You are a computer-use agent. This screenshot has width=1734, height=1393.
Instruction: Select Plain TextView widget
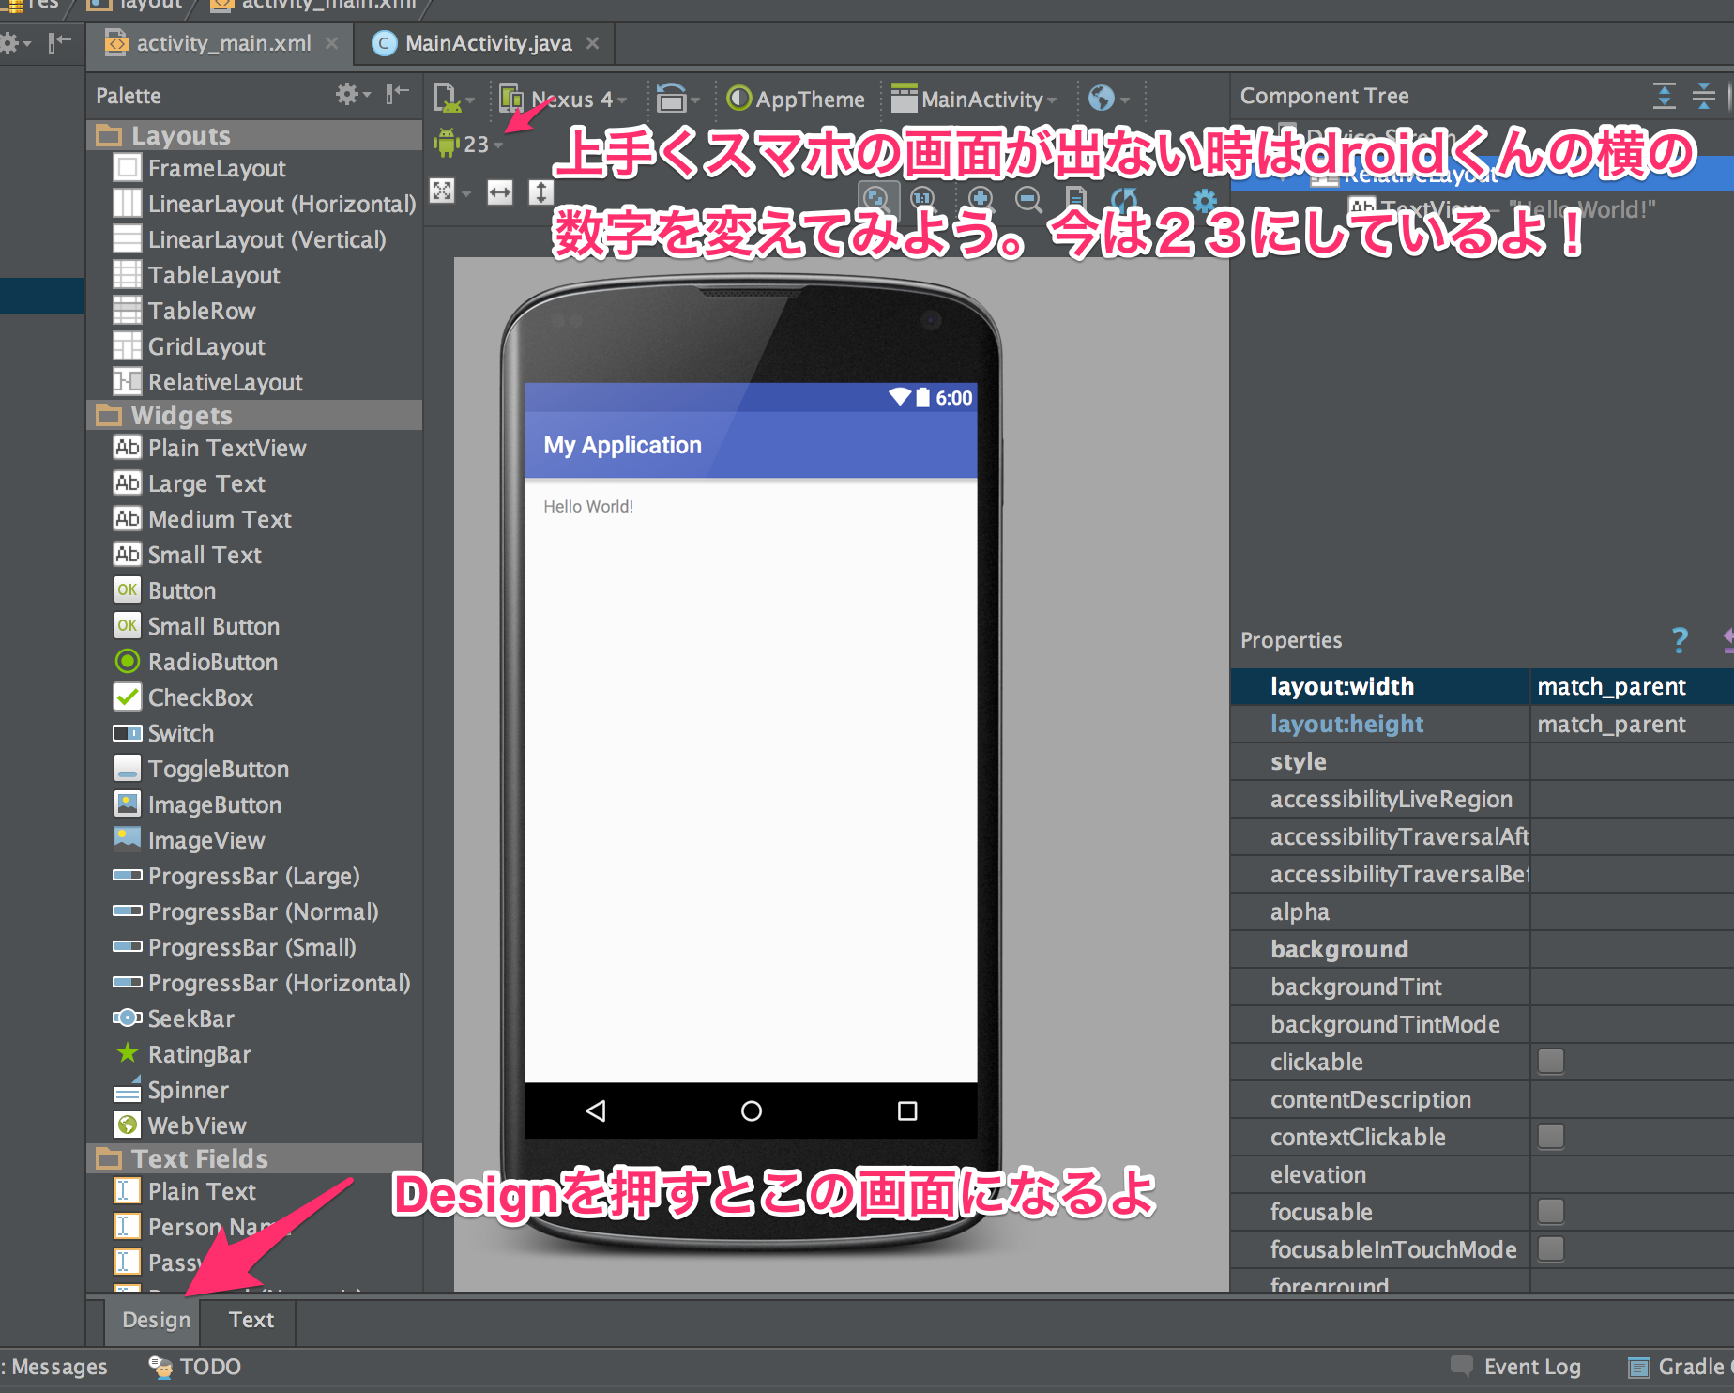pyautogui.click(x=210, y=448)
